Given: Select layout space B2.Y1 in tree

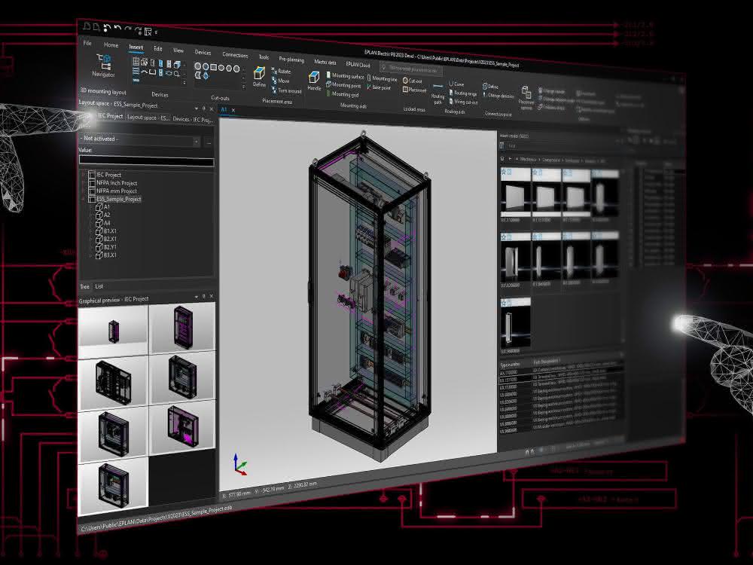Looking at the screenshot, I should 106,247.
